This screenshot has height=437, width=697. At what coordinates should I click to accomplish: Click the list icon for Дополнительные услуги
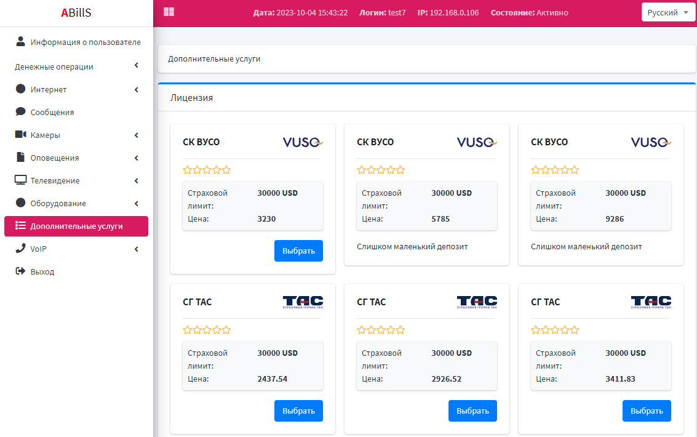pyautogui.click(x=20, y=225)
